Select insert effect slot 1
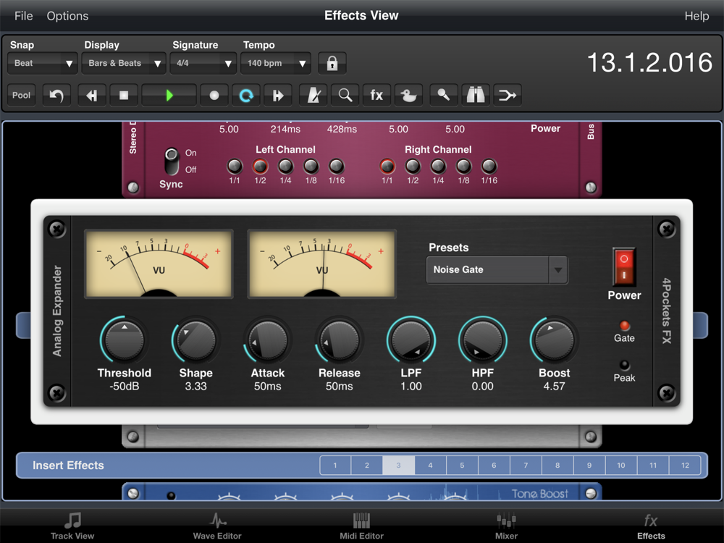Image resolution: width=724 pixels, height=543 pixels. click(335, 466)
